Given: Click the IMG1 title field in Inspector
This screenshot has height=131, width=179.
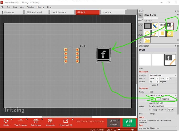Looking at the screenshot, I should click(157, 50).
